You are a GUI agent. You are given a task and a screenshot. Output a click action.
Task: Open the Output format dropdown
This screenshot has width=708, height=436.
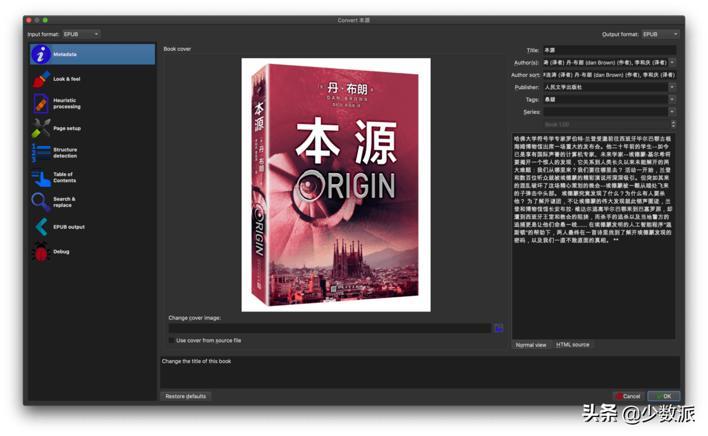pos(661,34)
